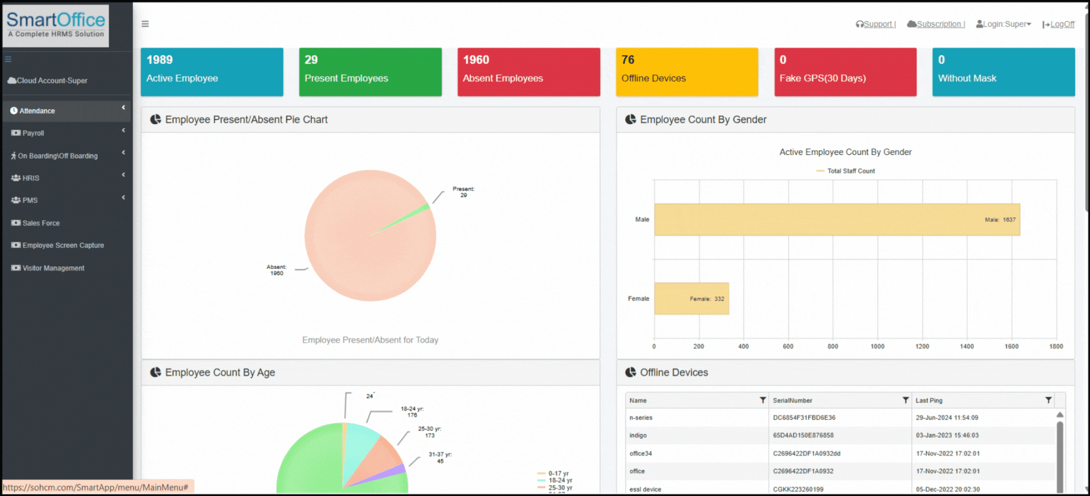Click pie icon of Employee Count By Gender

pos(630,120)
